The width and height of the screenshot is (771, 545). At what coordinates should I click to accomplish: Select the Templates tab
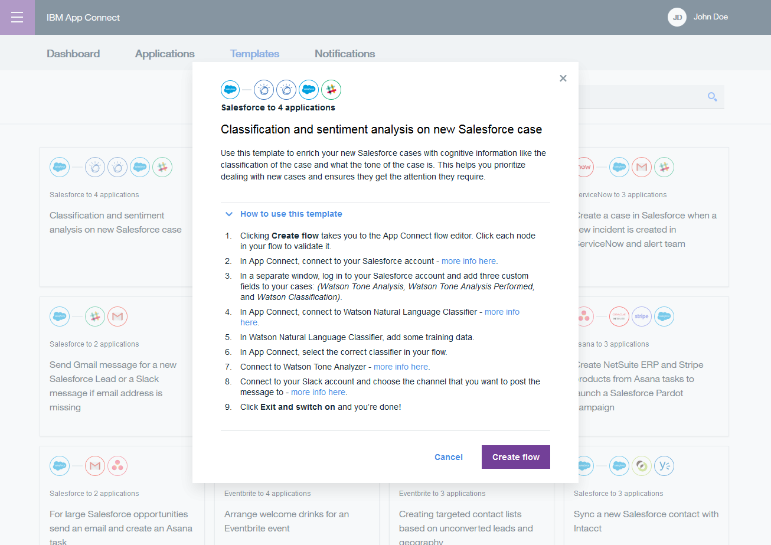(254, 54)
